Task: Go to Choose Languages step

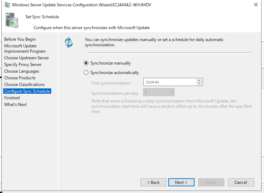Action: coord(21,71)
